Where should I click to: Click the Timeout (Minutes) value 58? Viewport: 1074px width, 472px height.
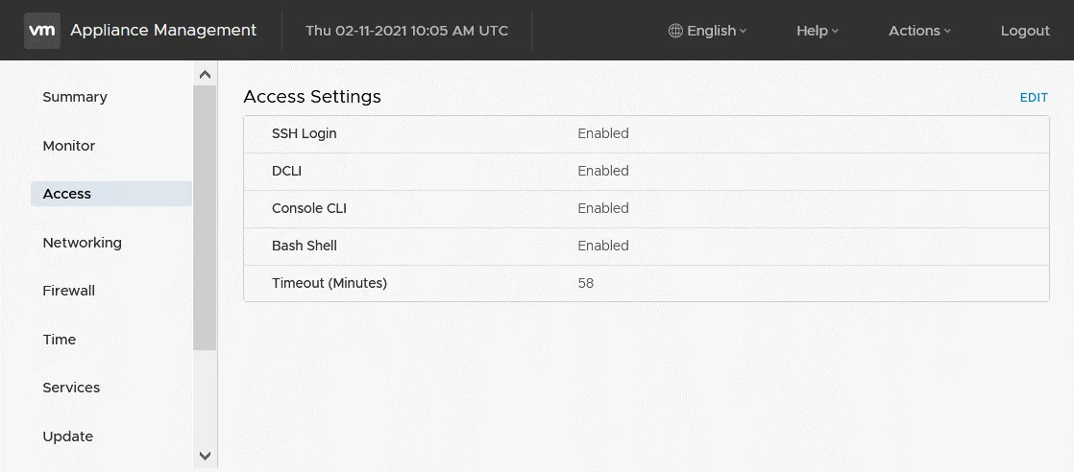coord(586,283)
